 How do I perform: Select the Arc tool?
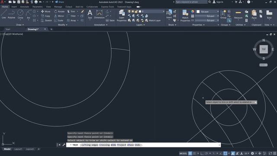(x=29, y=14)
